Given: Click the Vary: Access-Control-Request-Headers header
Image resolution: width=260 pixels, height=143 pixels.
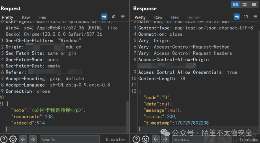Looking at the screenshot, I should tap(185, 53).
